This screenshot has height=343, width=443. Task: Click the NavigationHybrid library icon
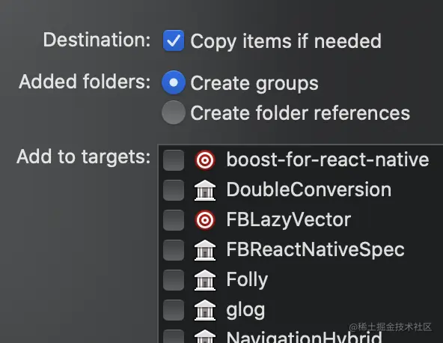point(205,336)
